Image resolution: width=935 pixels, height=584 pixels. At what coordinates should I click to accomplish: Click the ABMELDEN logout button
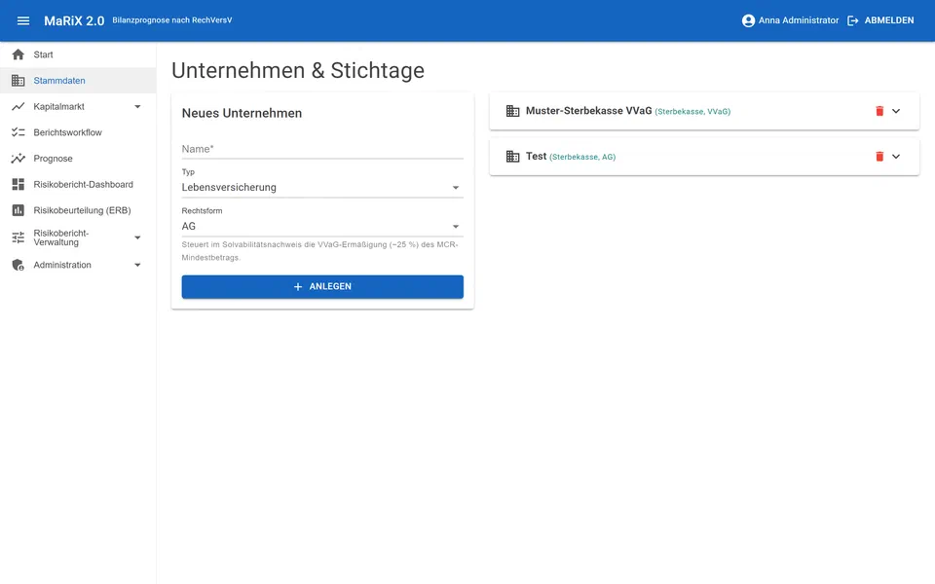880,20
